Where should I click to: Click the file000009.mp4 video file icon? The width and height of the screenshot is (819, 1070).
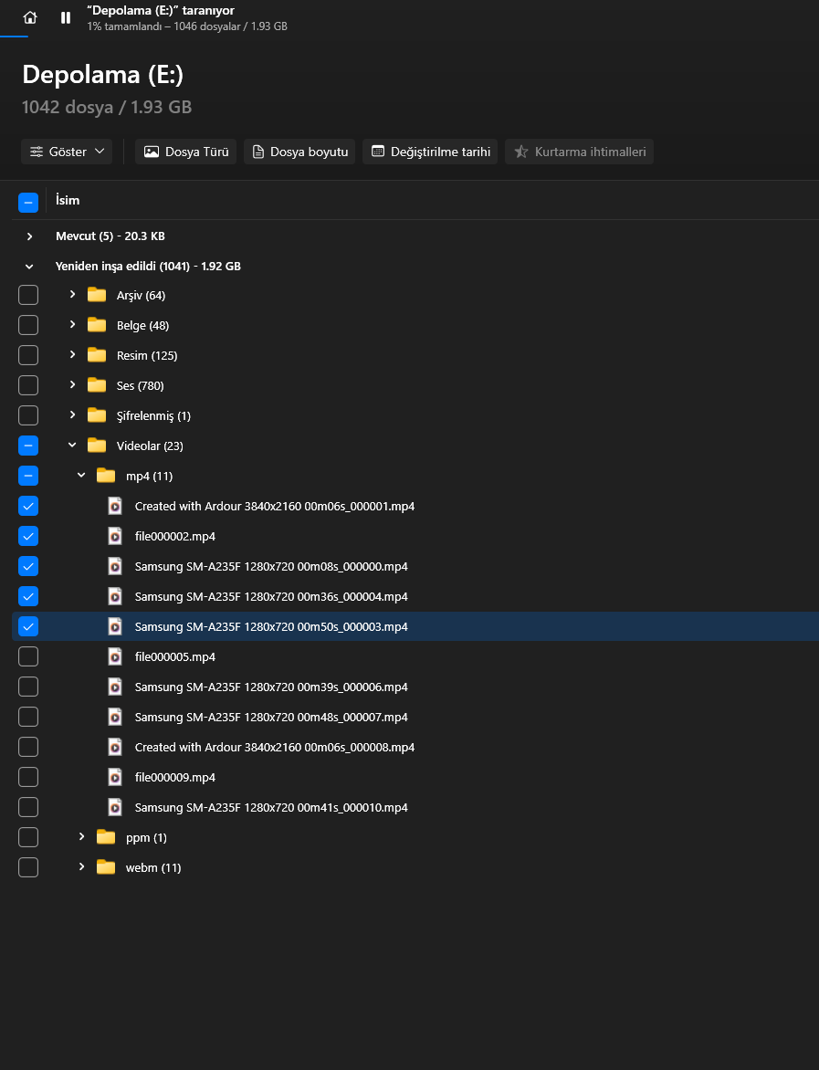coord(115,777)
